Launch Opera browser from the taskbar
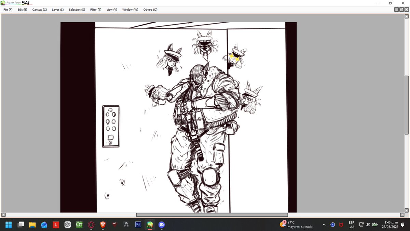 (x=91, y=225)
